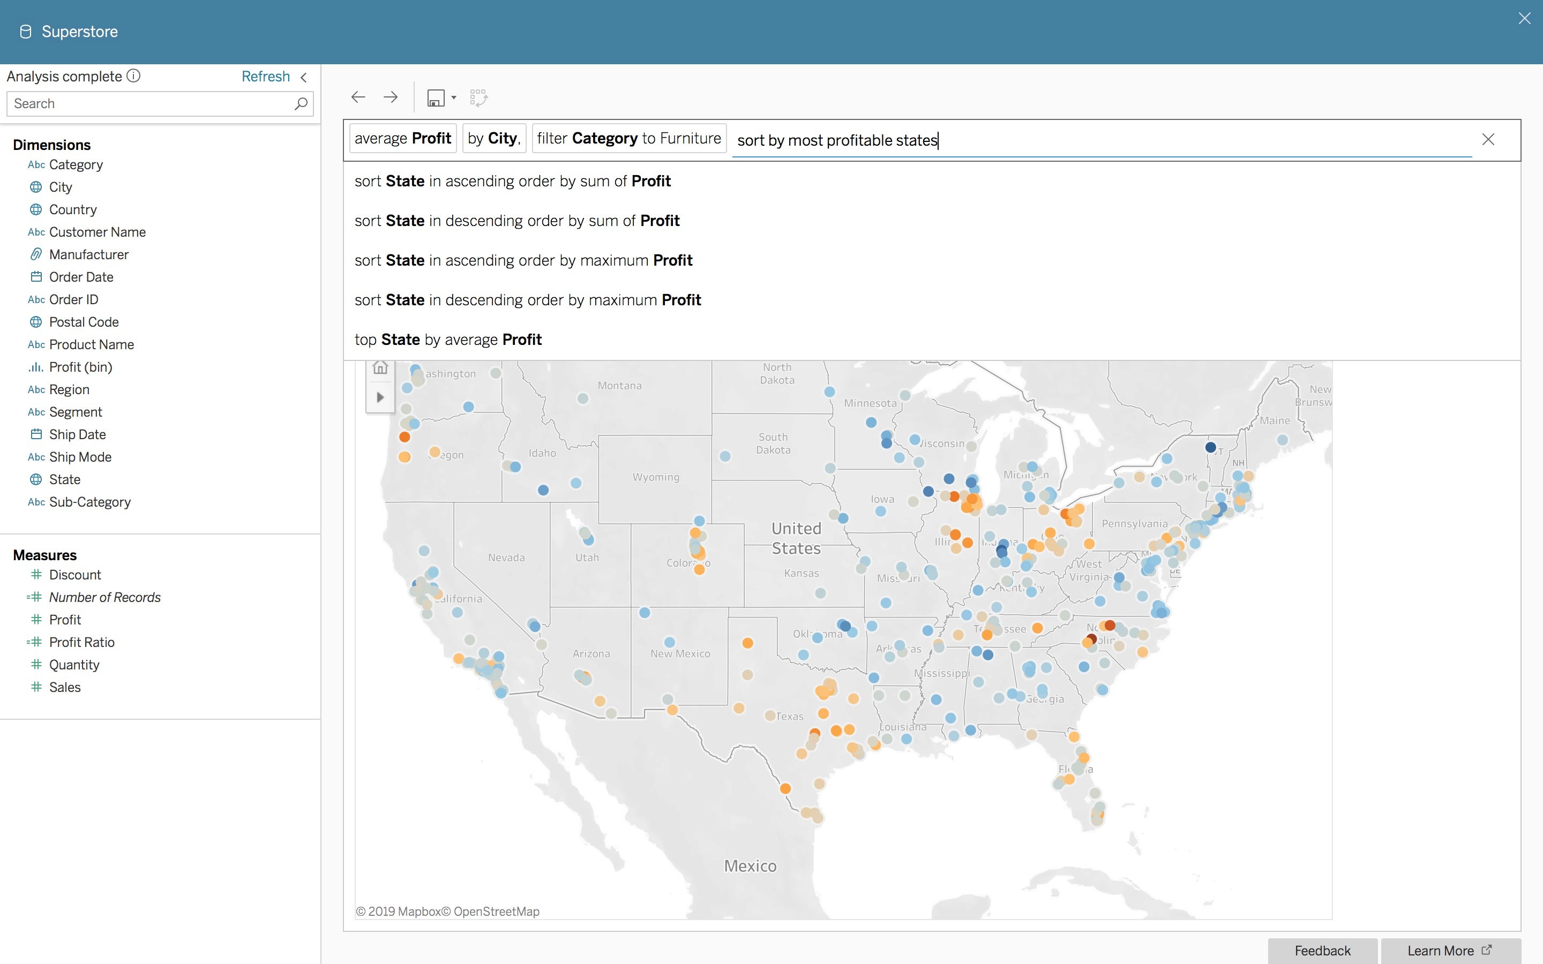Image resolution: width=1543 pixels, height=964 pixels.
Task: Click the Search magnifier icon in sidebar
Action: [301, 103]
